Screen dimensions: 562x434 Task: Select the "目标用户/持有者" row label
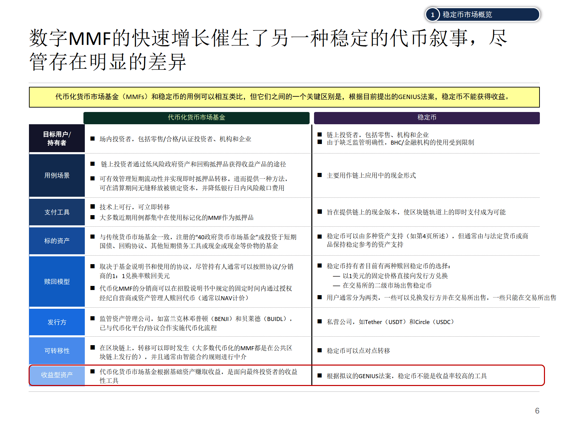point(57,138)
